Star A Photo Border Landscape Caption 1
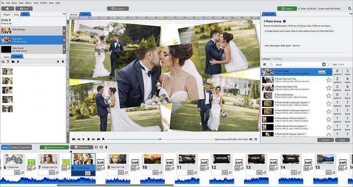Viewport: 353px width, 187px height. pyautogui.click(x=329, y=104)
